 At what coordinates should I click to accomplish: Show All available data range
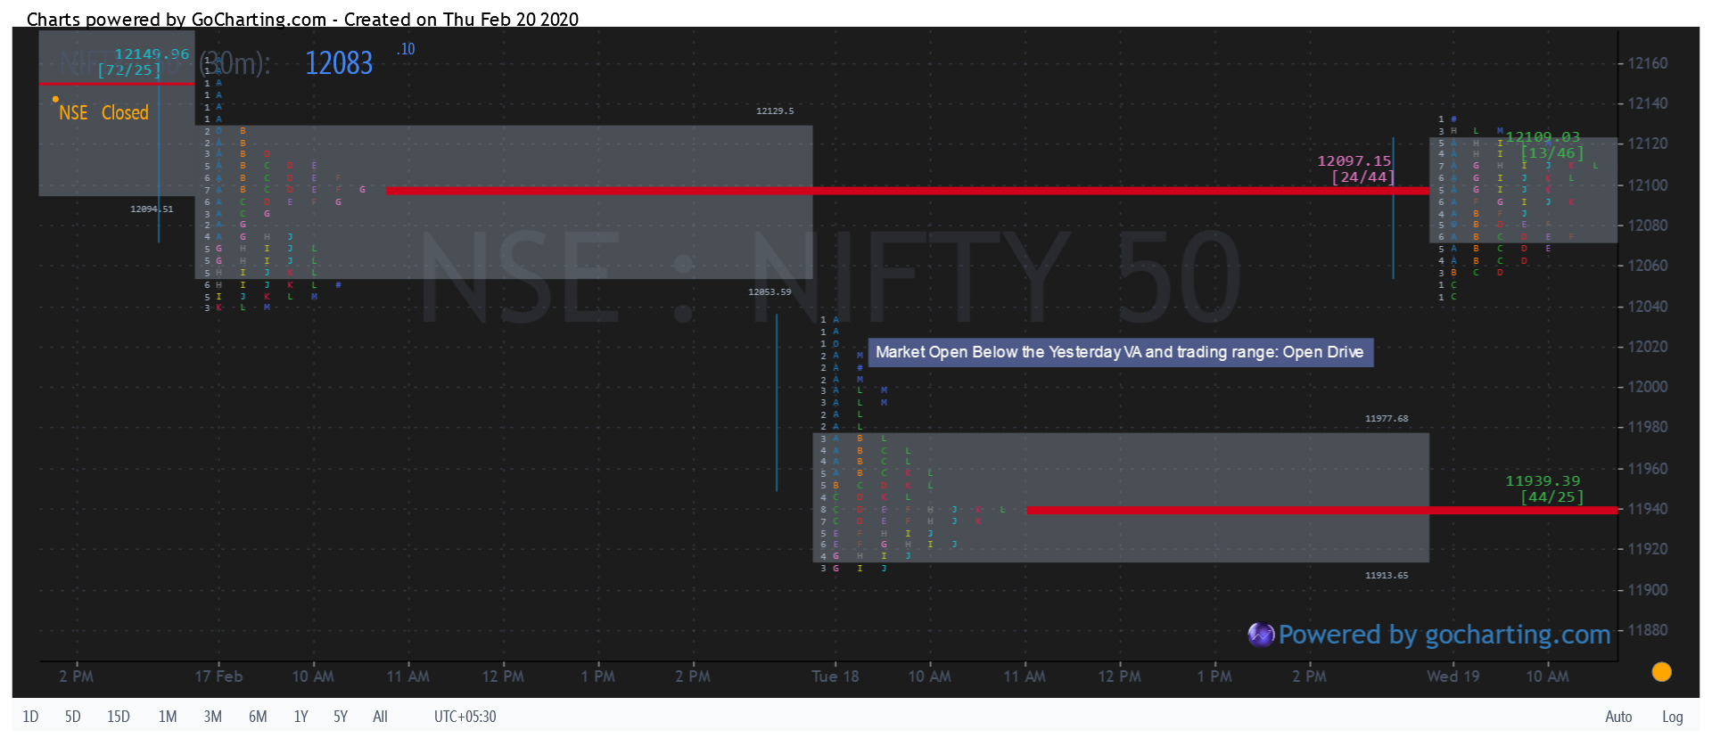click(380, 717)
